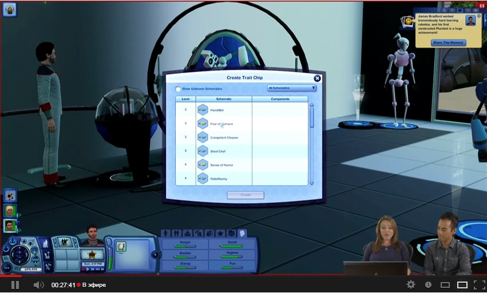The height and width of the screenshot is (293, 487).
Task: Switch to theater mode player
Action: coord(462,285)
